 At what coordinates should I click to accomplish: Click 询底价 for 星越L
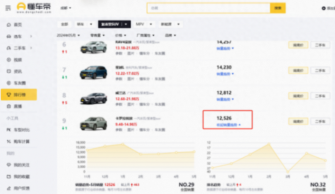298,71
